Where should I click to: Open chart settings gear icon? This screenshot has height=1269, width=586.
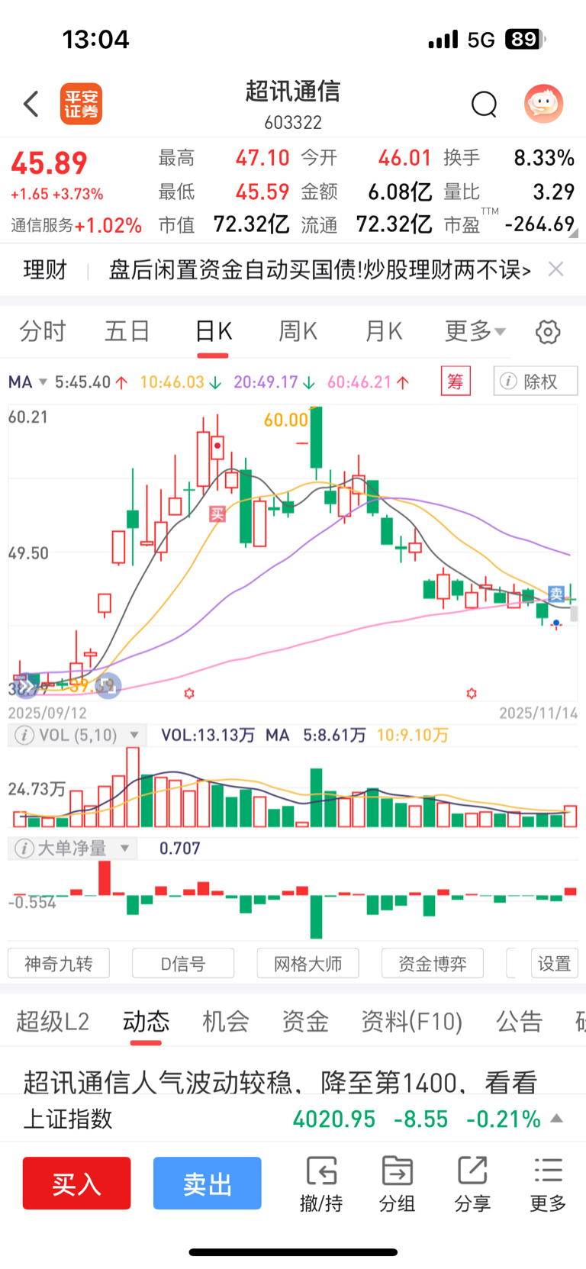click(548, 332)
